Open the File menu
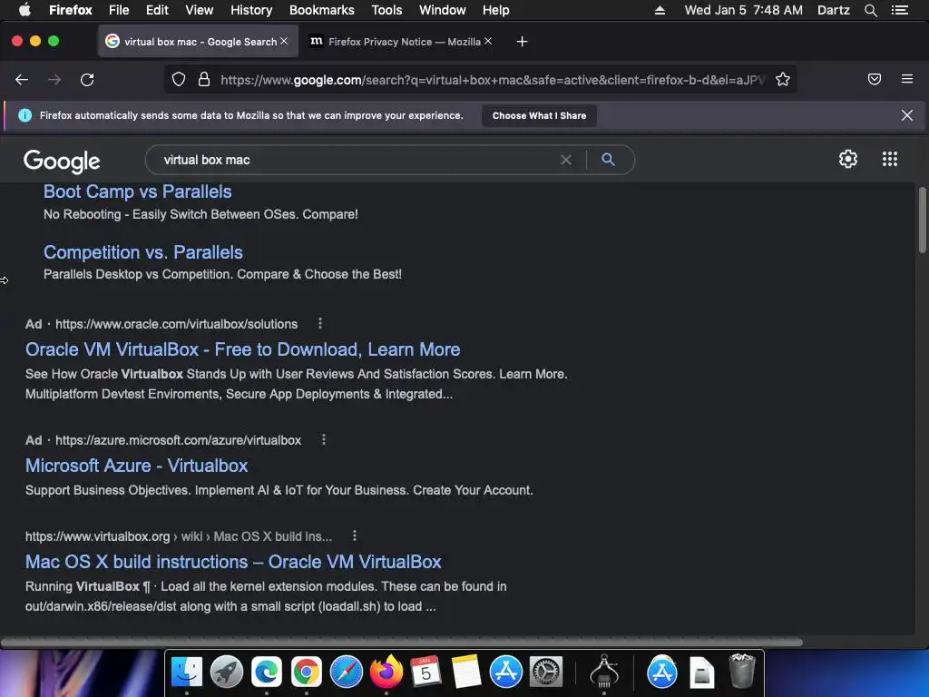929x697 pixels. point(119,10)
